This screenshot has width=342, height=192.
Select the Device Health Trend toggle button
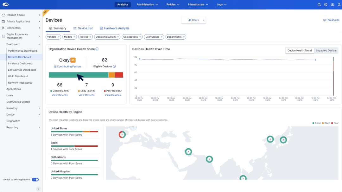300,51
